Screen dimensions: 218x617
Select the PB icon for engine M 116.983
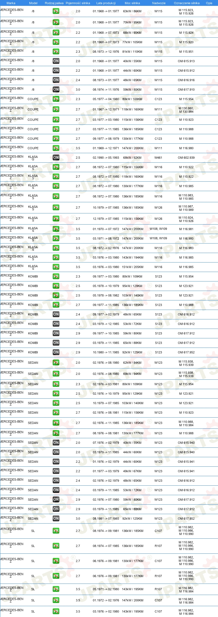(x=56, y=248)
